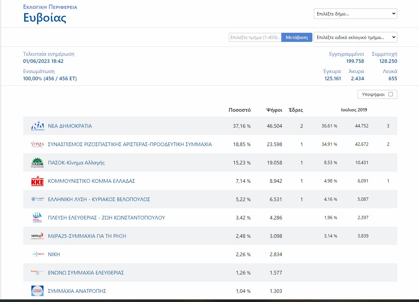Click the Ενσωμάτωση label
This screenshot has width=419, height=302.
(x=39, y=71)
